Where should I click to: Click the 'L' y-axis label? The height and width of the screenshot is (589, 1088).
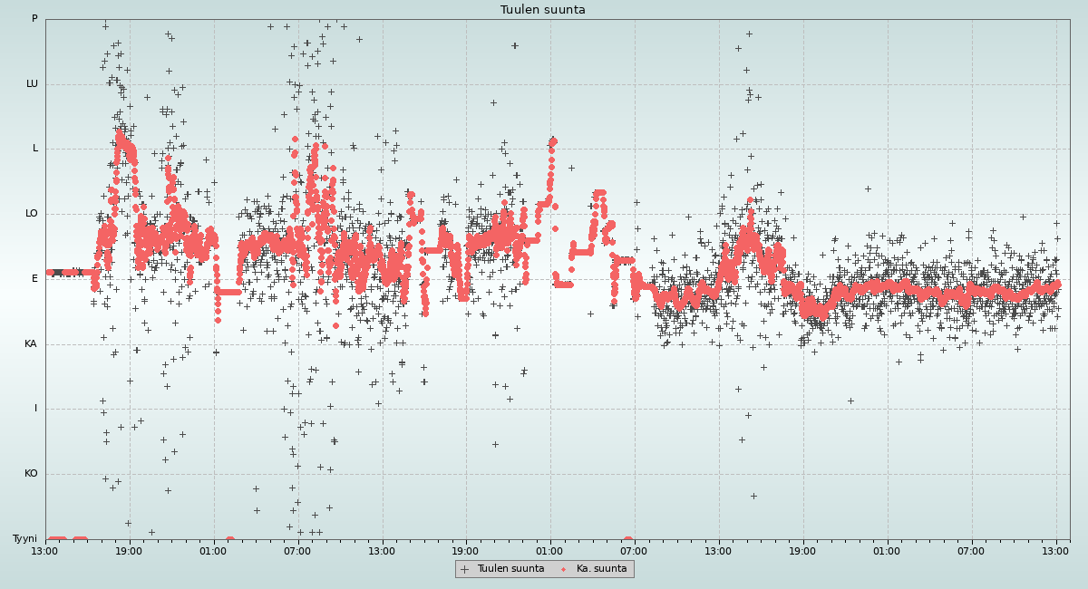(x=35, y=149)
